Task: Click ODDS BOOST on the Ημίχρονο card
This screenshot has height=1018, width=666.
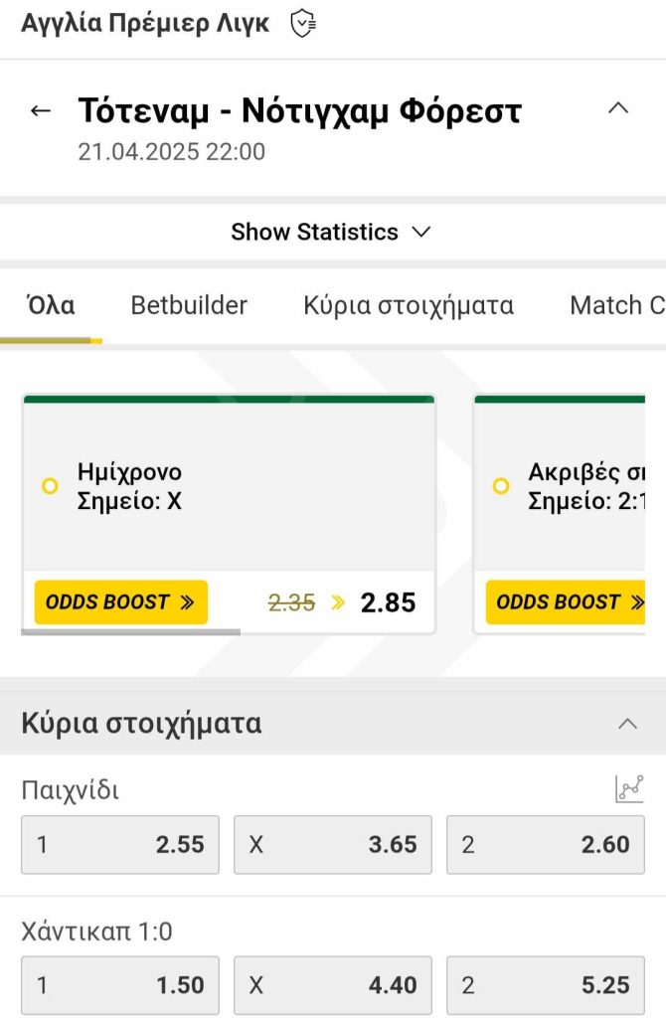Action: (120, 601)
